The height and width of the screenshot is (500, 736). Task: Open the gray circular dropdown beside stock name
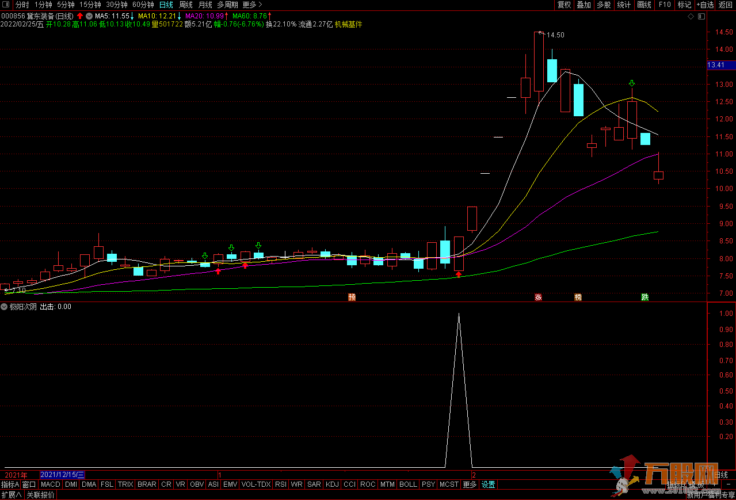89,16
